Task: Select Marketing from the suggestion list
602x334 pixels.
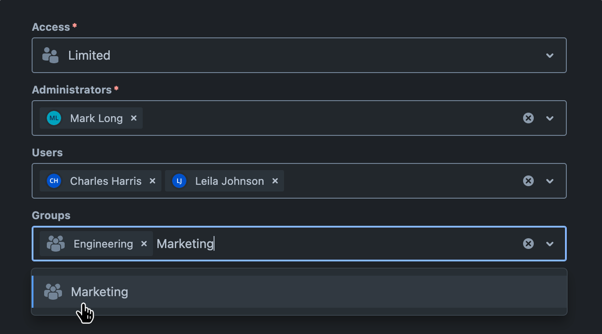Action: point(99,291)
